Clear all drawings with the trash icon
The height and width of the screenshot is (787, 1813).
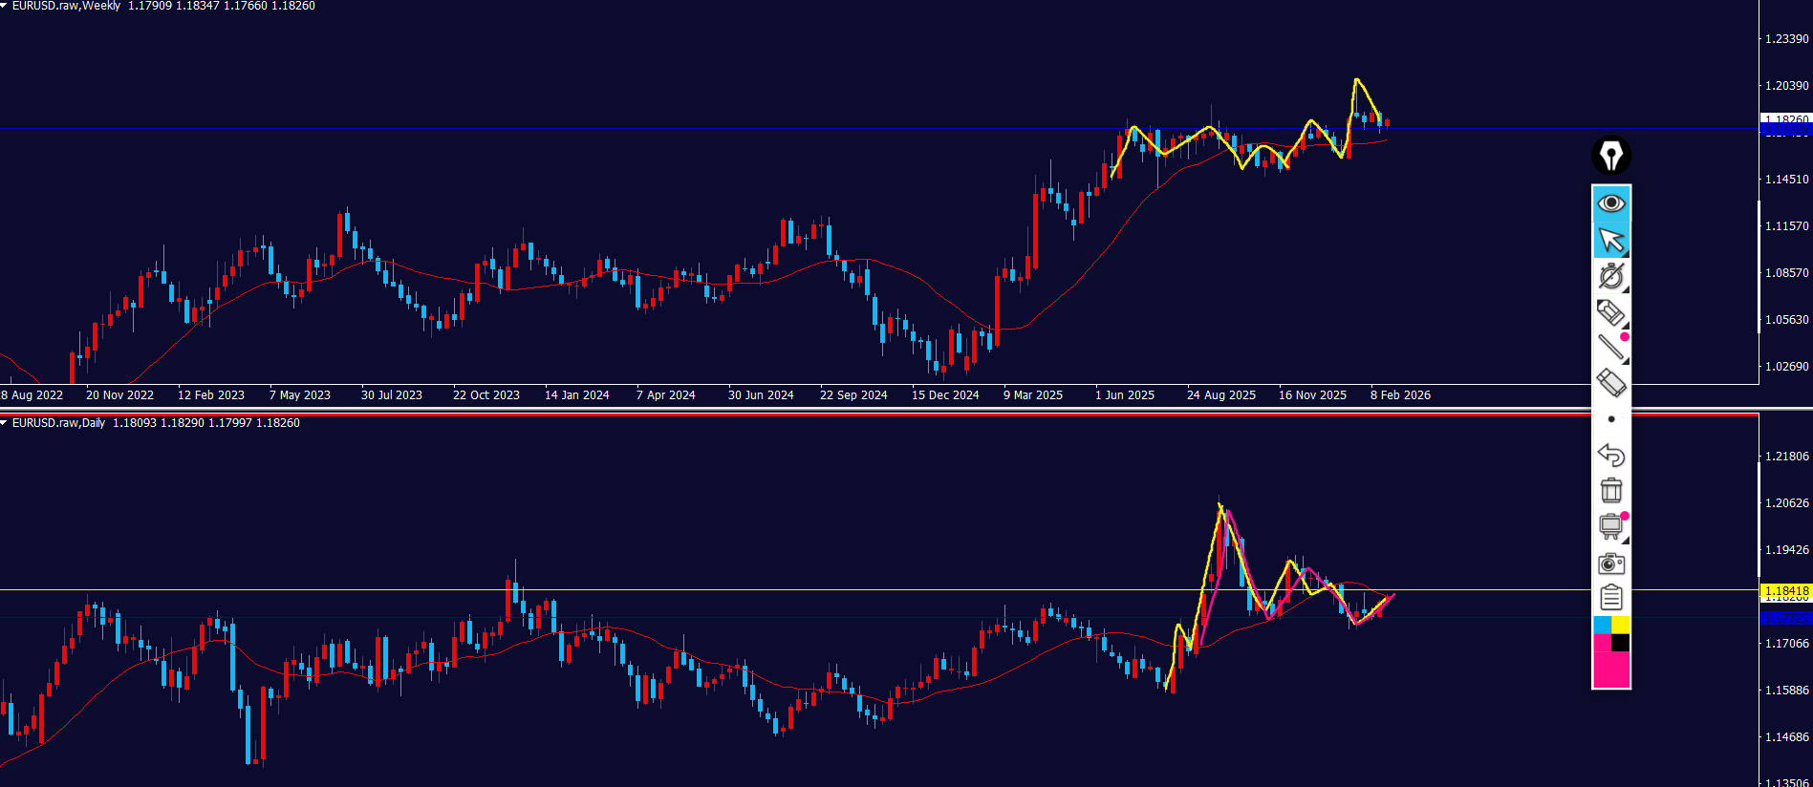pos(1610,490)
